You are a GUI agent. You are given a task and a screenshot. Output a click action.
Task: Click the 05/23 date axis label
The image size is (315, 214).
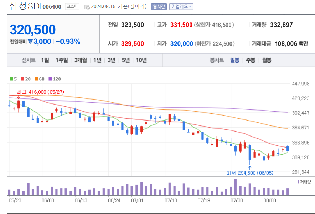(x=15, y=200)
